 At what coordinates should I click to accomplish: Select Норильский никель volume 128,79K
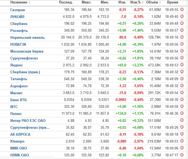tap(154, 37)
